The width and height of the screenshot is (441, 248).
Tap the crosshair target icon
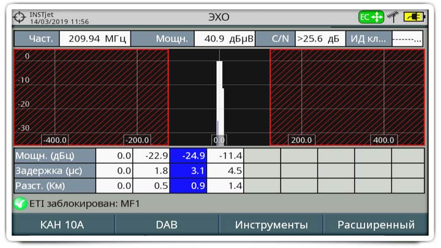coord(19,17)
